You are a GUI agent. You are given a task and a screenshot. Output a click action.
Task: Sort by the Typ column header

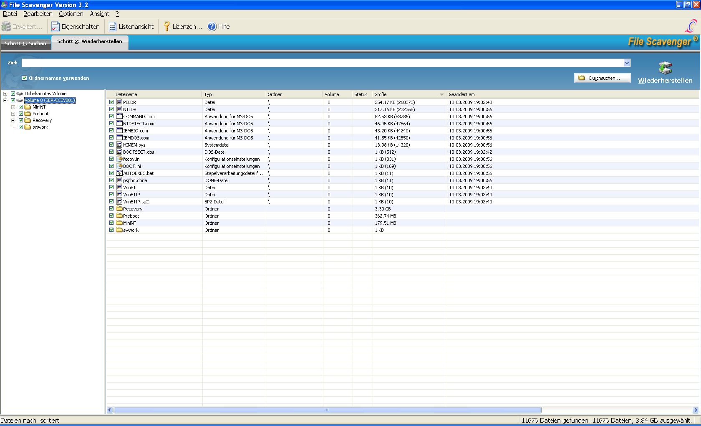tap(234, 94)
